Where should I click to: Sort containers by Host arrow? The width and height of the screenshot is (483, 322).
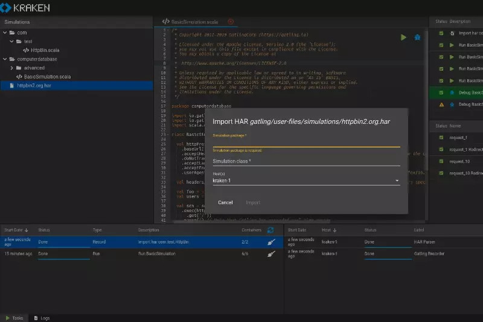(x=334, y=230)
